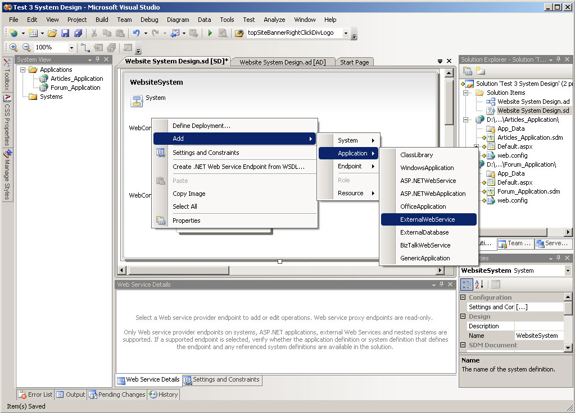
Task: Switch to Website System Design.ad [AD] tab
Action: [x=283, y=62]
